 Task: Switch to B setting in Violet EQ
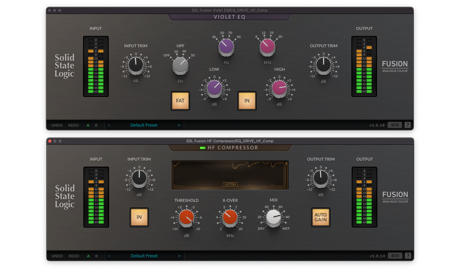(x=96, y=125)
